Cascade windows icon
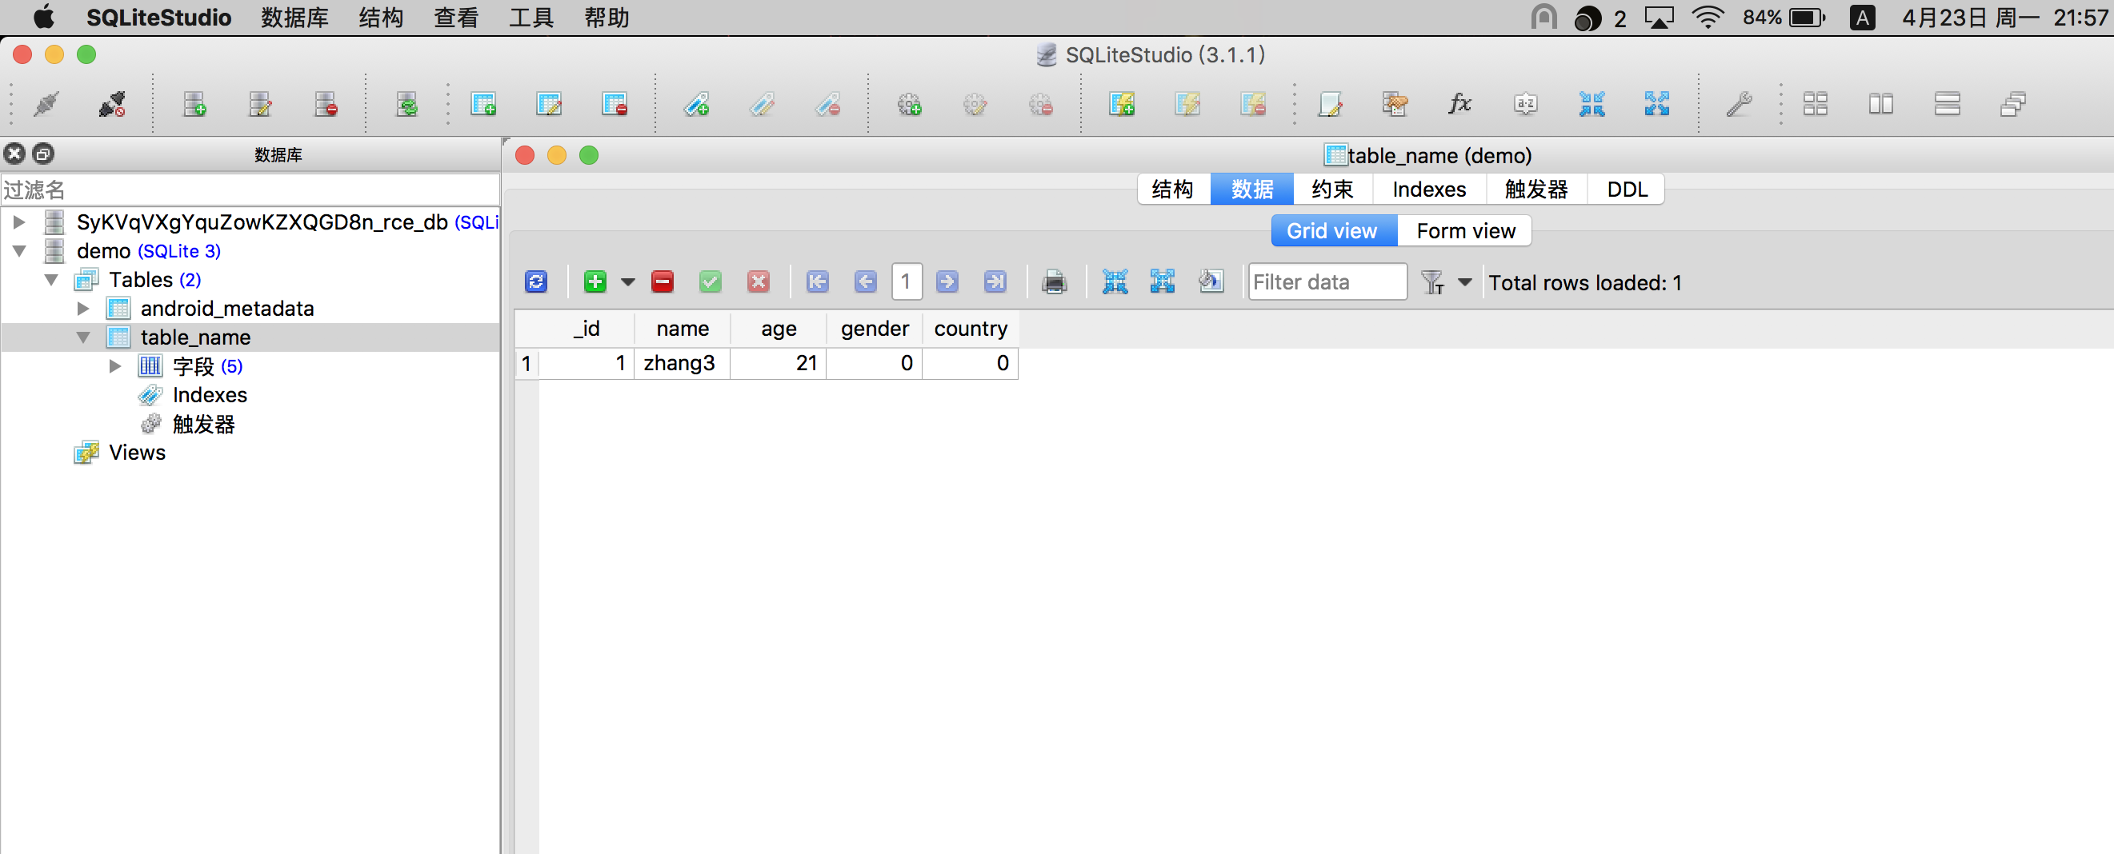2114x854 pixels. [x=2012, y=104]
